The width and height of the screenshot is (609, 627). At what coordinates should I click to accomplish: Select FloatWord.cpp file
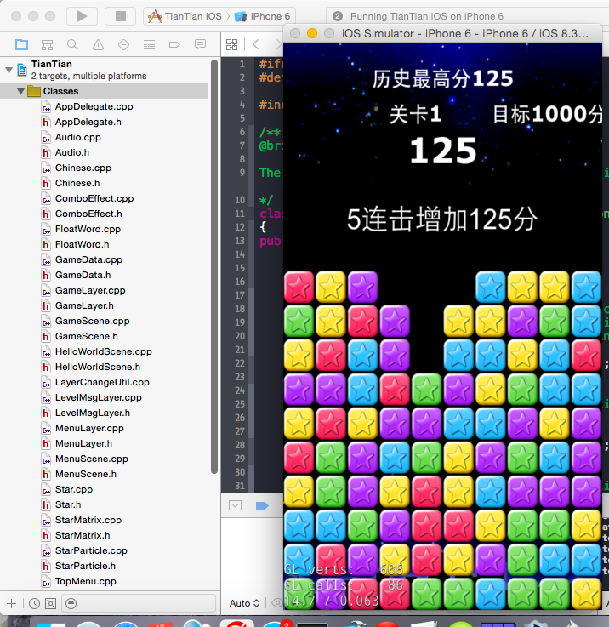click(x=88, y=229)
